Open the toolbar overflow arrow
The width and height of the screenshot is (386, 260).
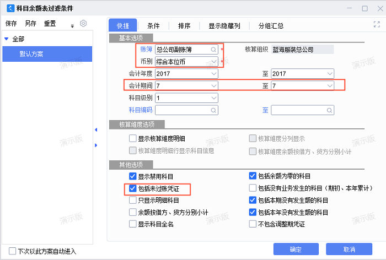(x=72, y=25)
